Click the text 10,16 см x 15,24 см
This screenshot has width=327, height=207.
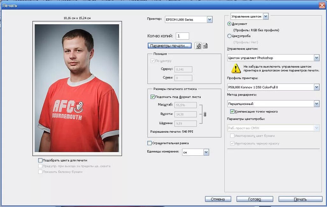[77, 18]
